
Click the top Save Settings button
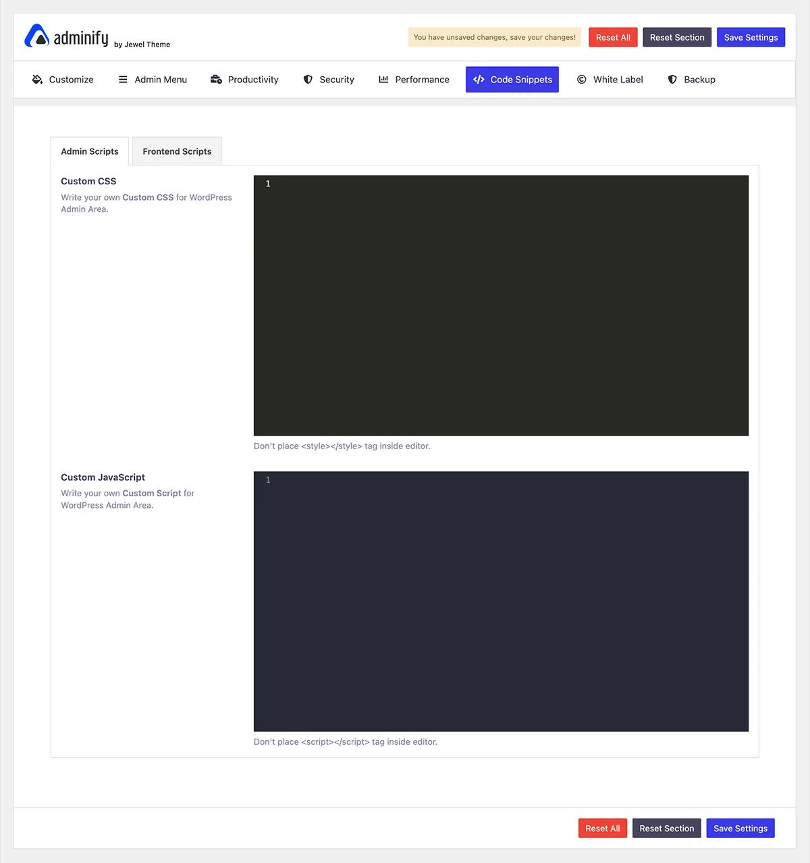pyautogui.click(x=751, y=37)
